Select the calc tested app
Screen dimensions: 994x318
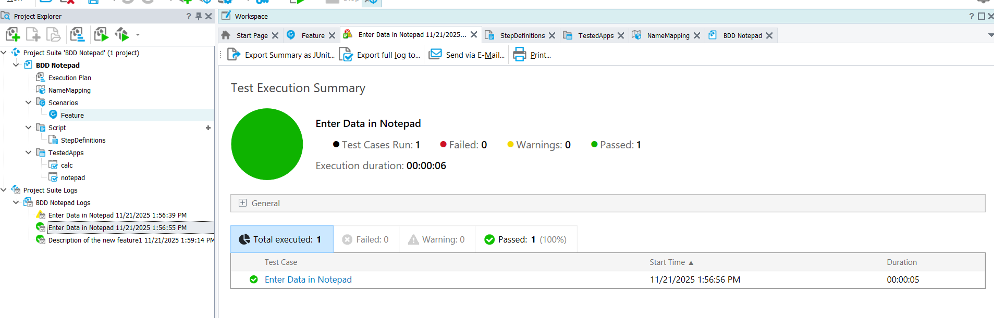click(67, 165)
